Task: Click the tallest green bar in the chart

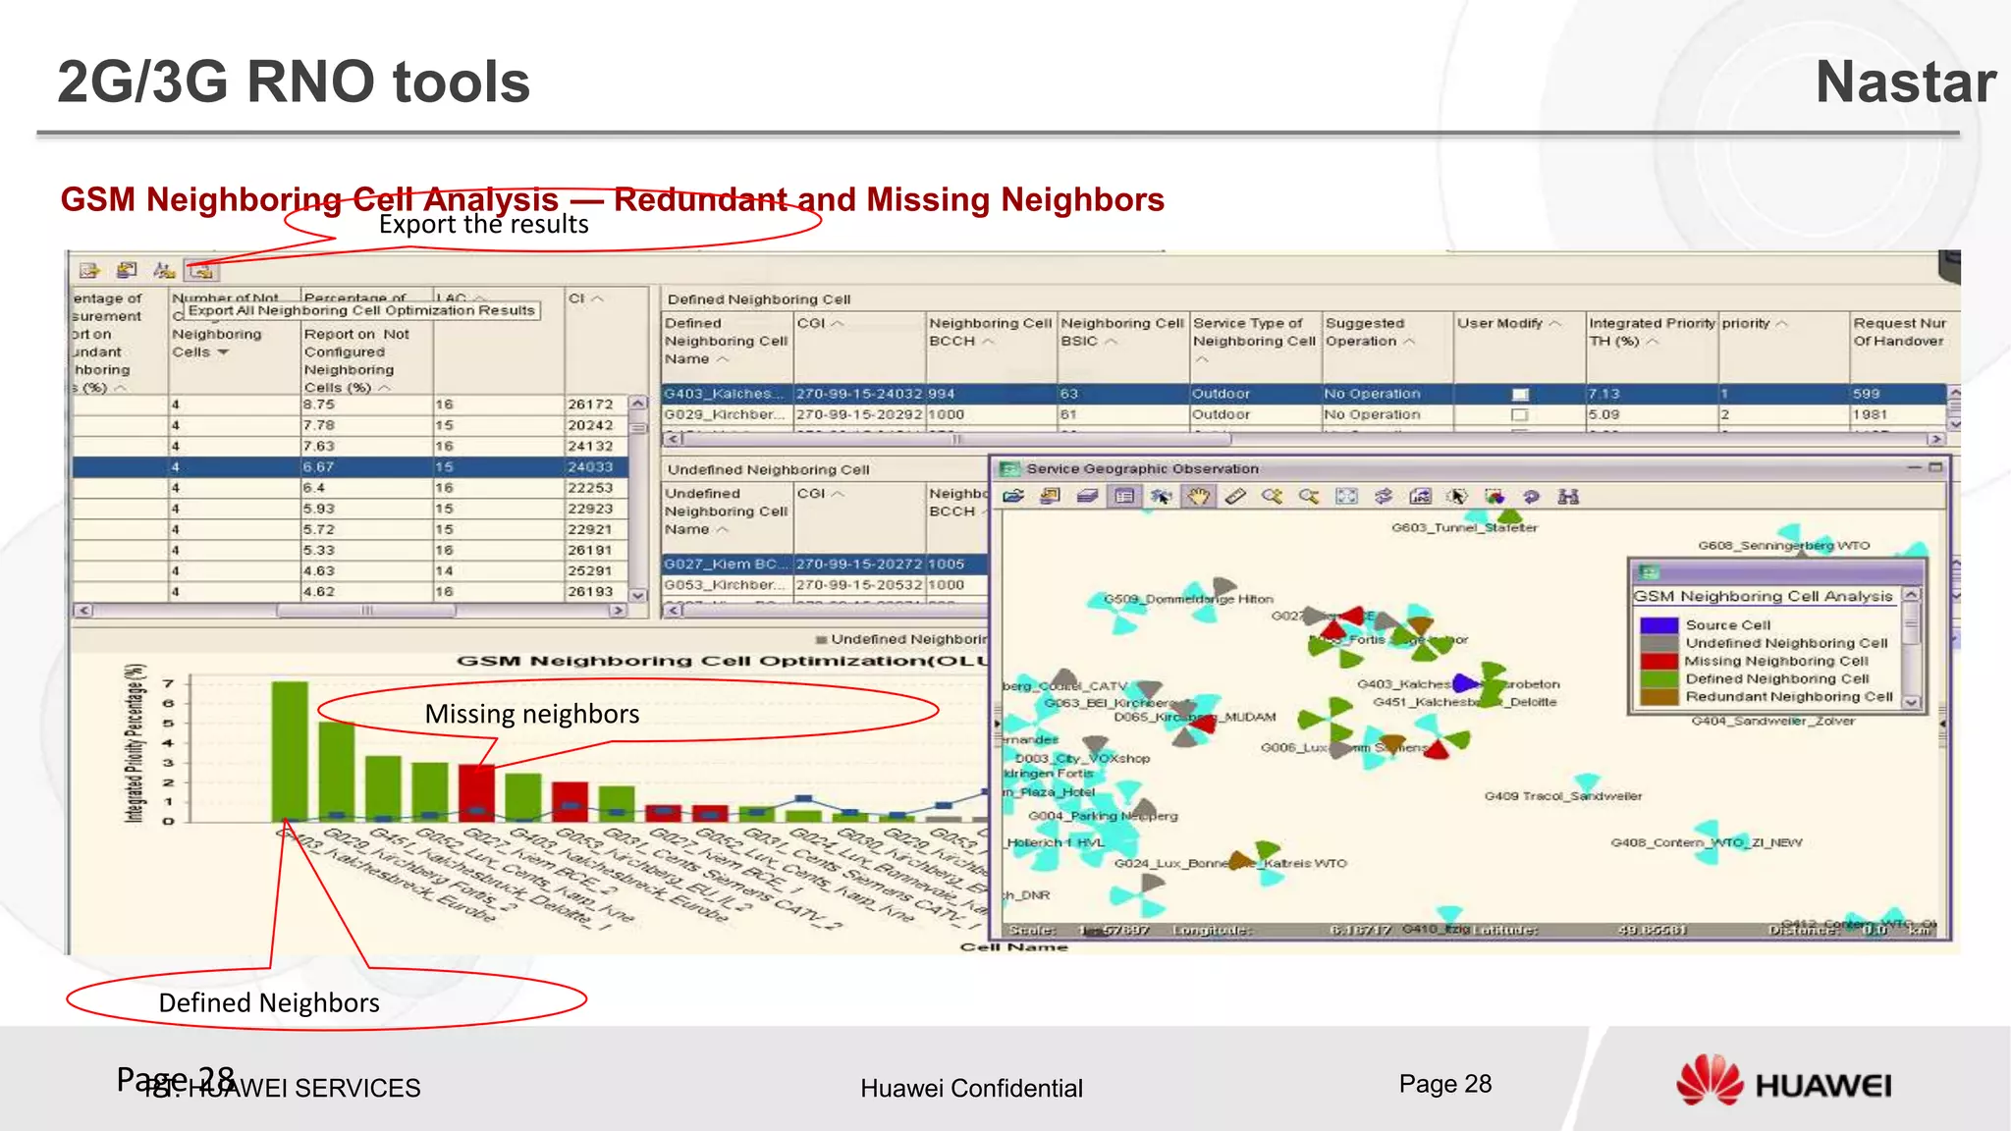Action: (x=290, y=751)
